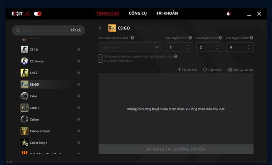Click the ExitLag logo
Viewport: 272px width, 165px height.
click(21, 14)
